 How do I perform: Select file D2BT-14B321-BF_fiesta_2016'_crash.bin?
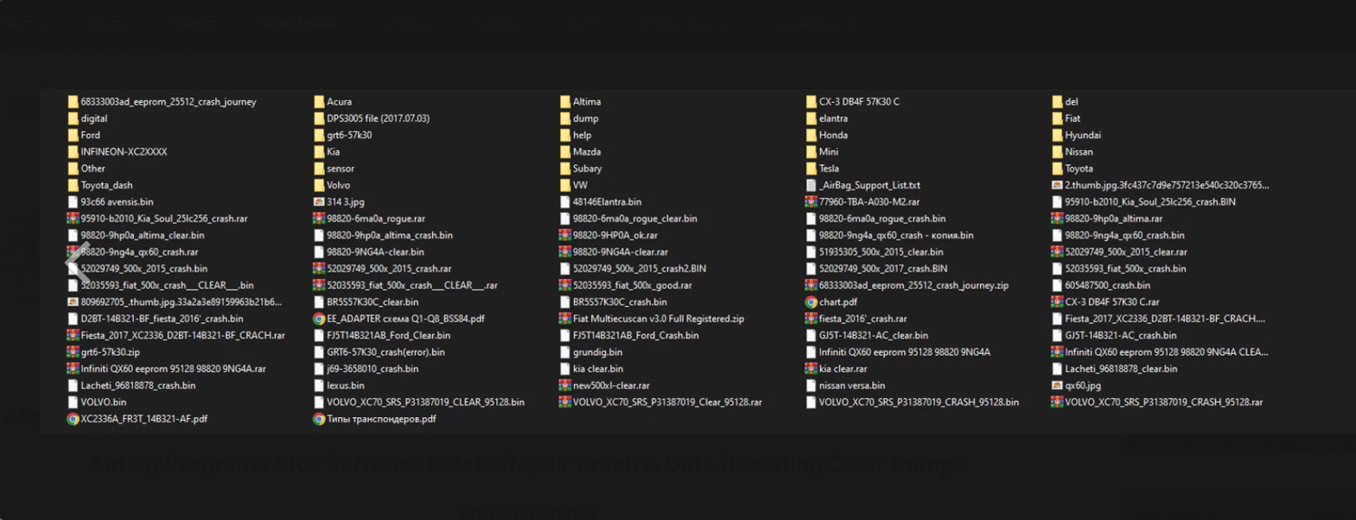point(162,319)
